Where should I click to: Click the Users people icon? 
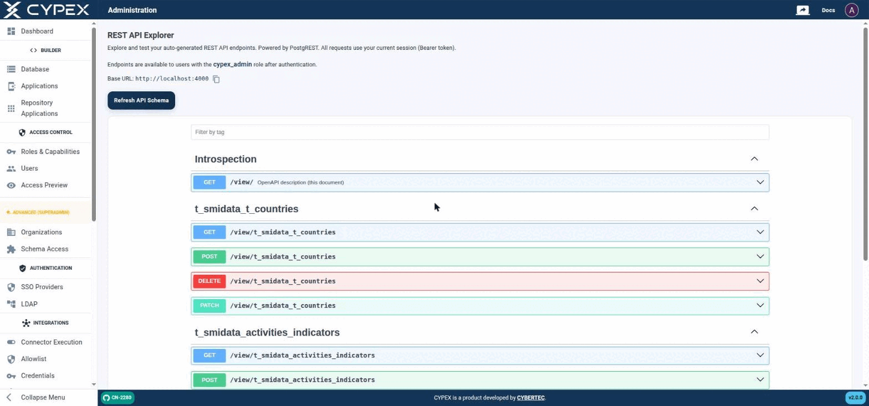pyautogui.click(x=11, y=168)
